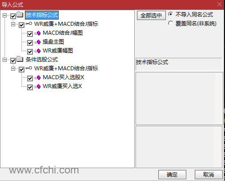
Task: Click the group icon beside first WR威廉+MACD结合J指标
Action: (28, 24)
